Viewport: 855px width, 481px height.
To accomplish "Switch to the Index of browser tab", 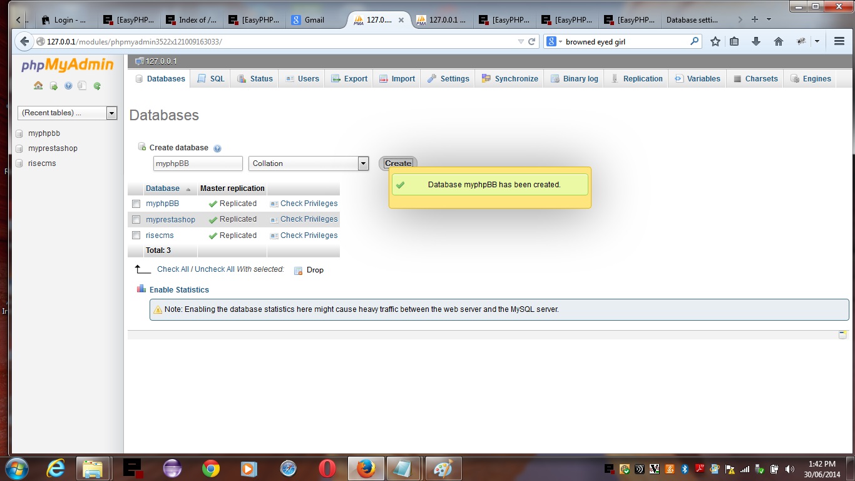I will point(191,20).
